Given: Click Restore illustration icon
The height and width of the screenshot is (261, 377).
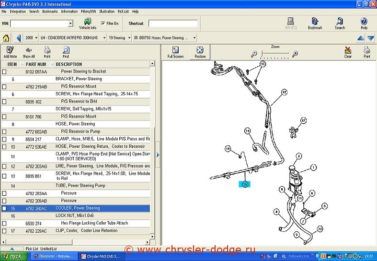Looking at the screenshot, I should 200,52.
